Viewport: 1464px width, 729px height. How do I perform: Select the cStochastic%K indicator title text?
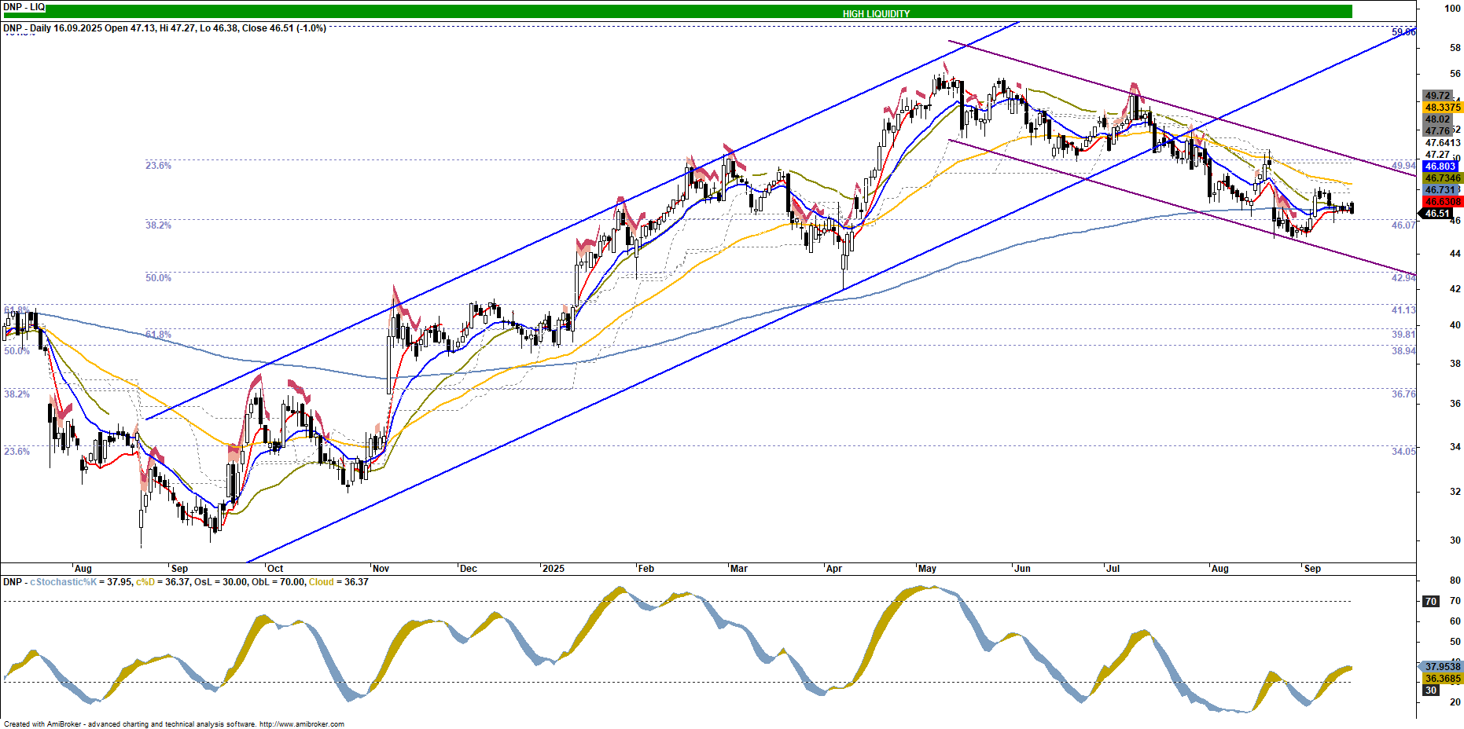64,582
